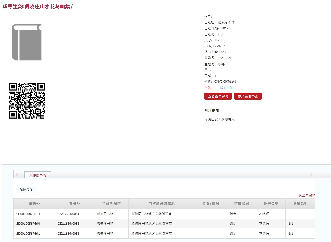Click the 页码 13 text
The width and height of the screenshot is (331, 242).
[x=211, y=76]
